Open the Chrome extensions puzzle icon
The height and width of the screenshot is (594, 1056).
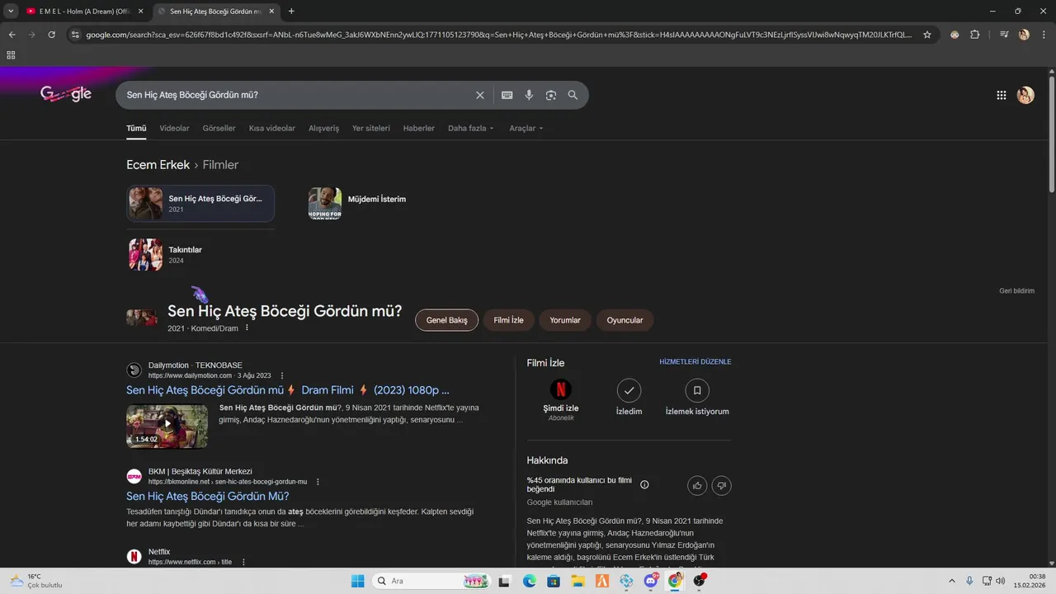pos(975,35)
